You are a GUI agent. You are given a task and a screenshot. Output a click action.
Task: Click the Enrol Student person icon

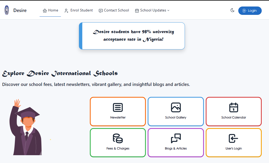coord(66,10)
